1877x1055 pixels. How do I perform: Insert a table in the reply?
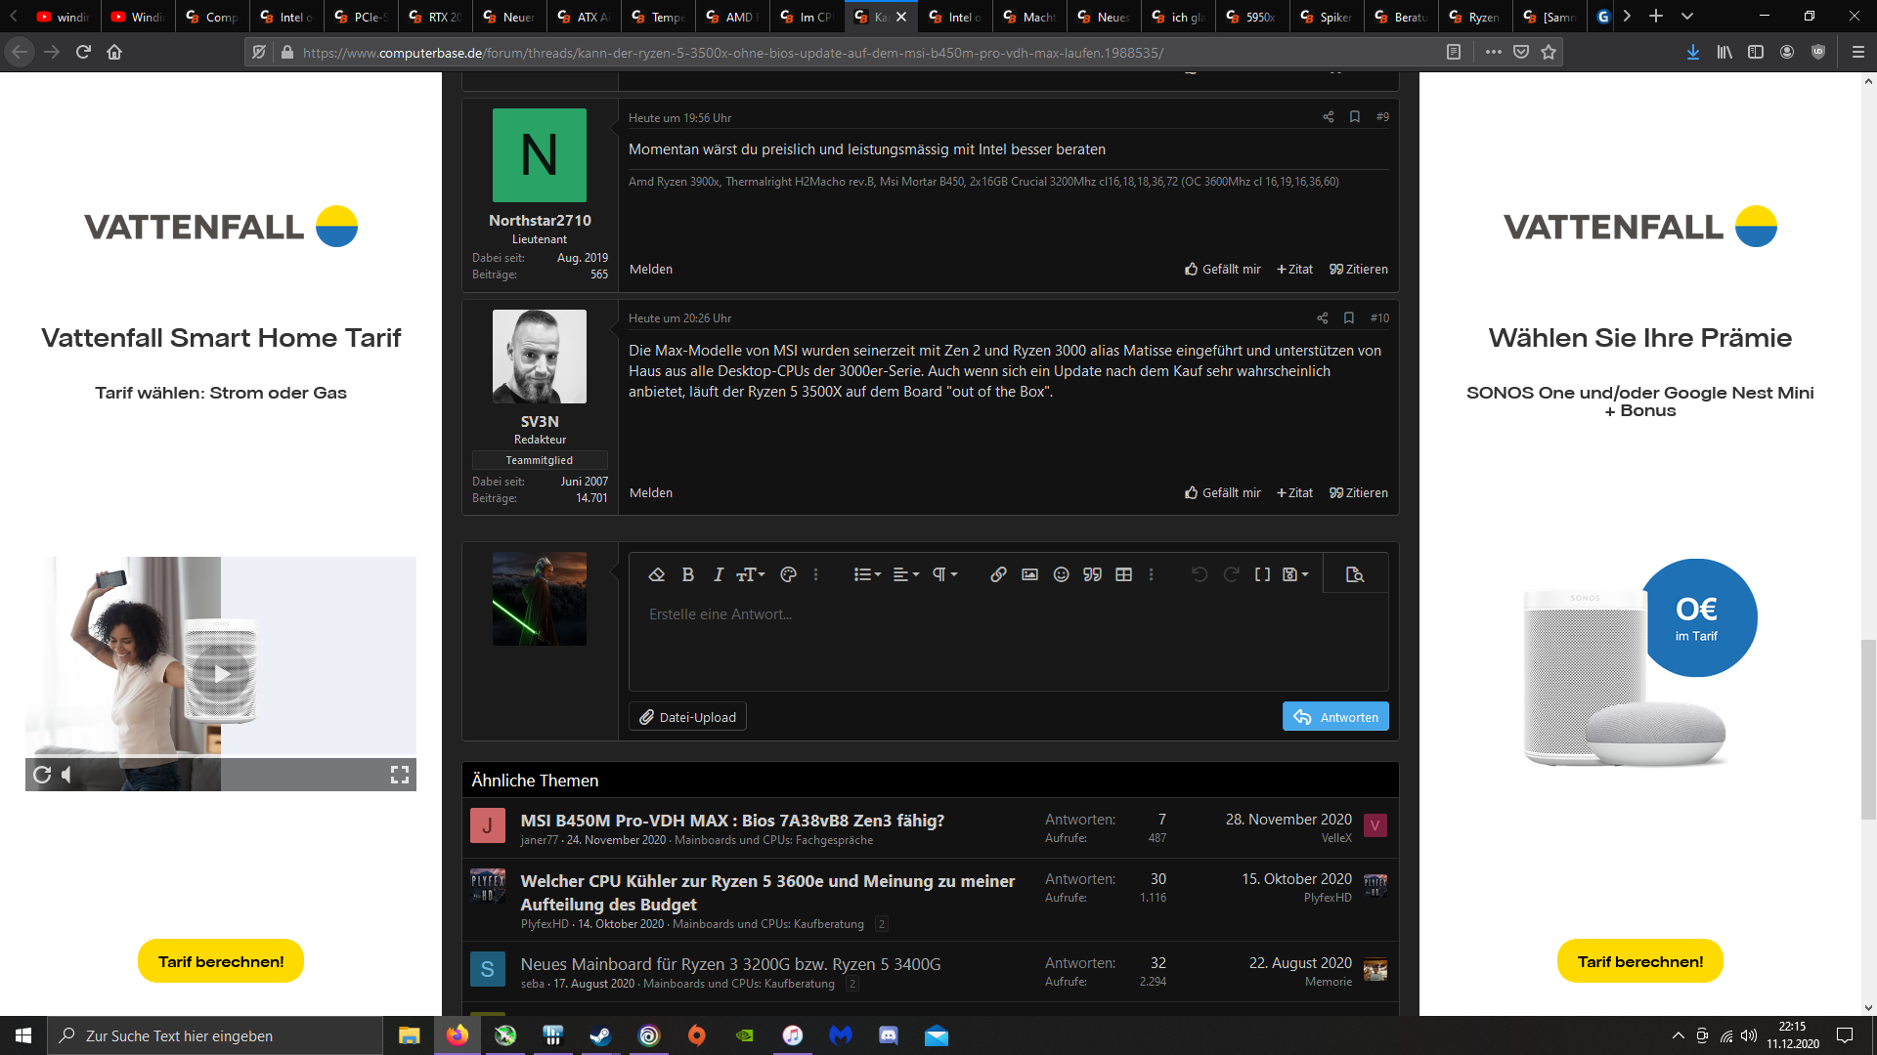point(1123,574)
